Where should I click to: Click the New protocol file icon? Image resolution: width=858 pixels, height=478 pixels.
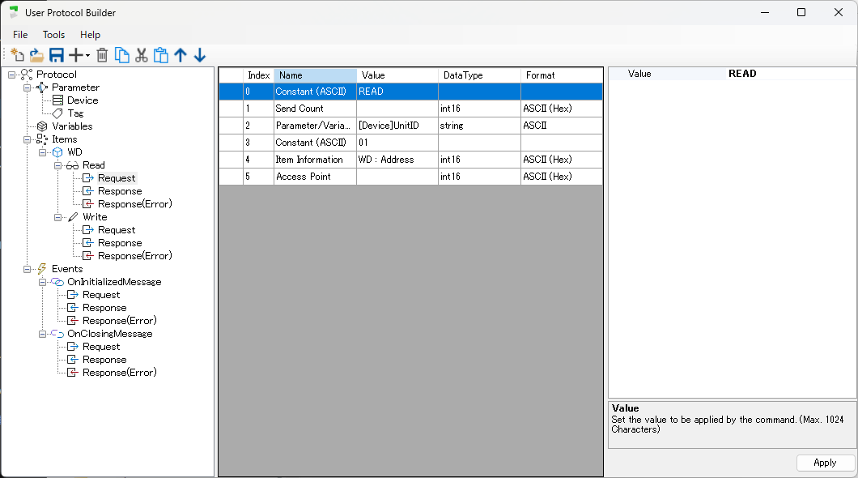coord(18,55)
